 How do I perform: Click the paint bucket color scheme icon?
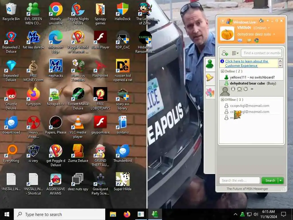coord(261,20)
